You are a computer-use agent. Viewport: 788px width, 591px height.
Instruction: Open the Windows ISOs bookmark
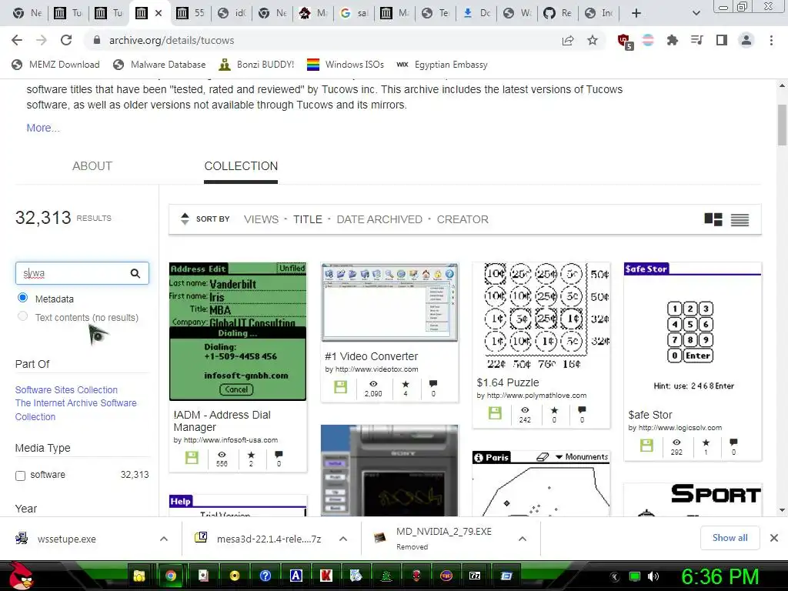pyautogui.click(x=346, y=65)
